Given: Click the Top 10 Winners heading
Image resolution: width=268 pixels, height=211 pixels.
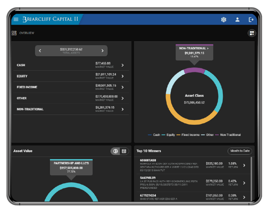Looking at the screenshot, I should 149,151.
